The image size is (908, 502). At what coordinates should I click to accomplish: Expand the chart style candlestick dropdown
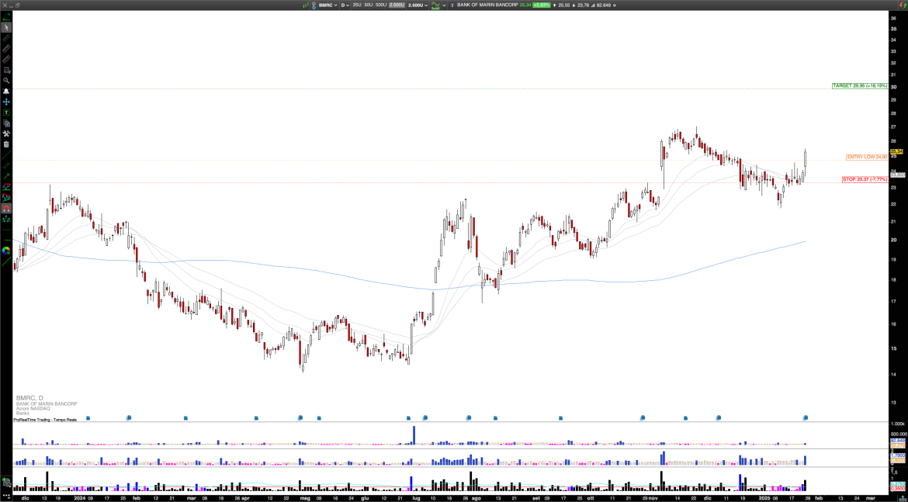(x=444, y=5)
